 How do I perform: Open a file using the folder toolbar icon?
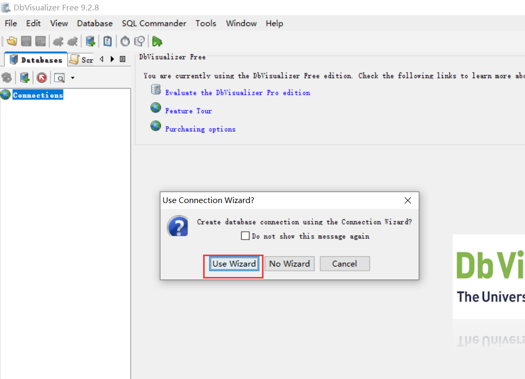pyautogui.click(x=11, y=41)
